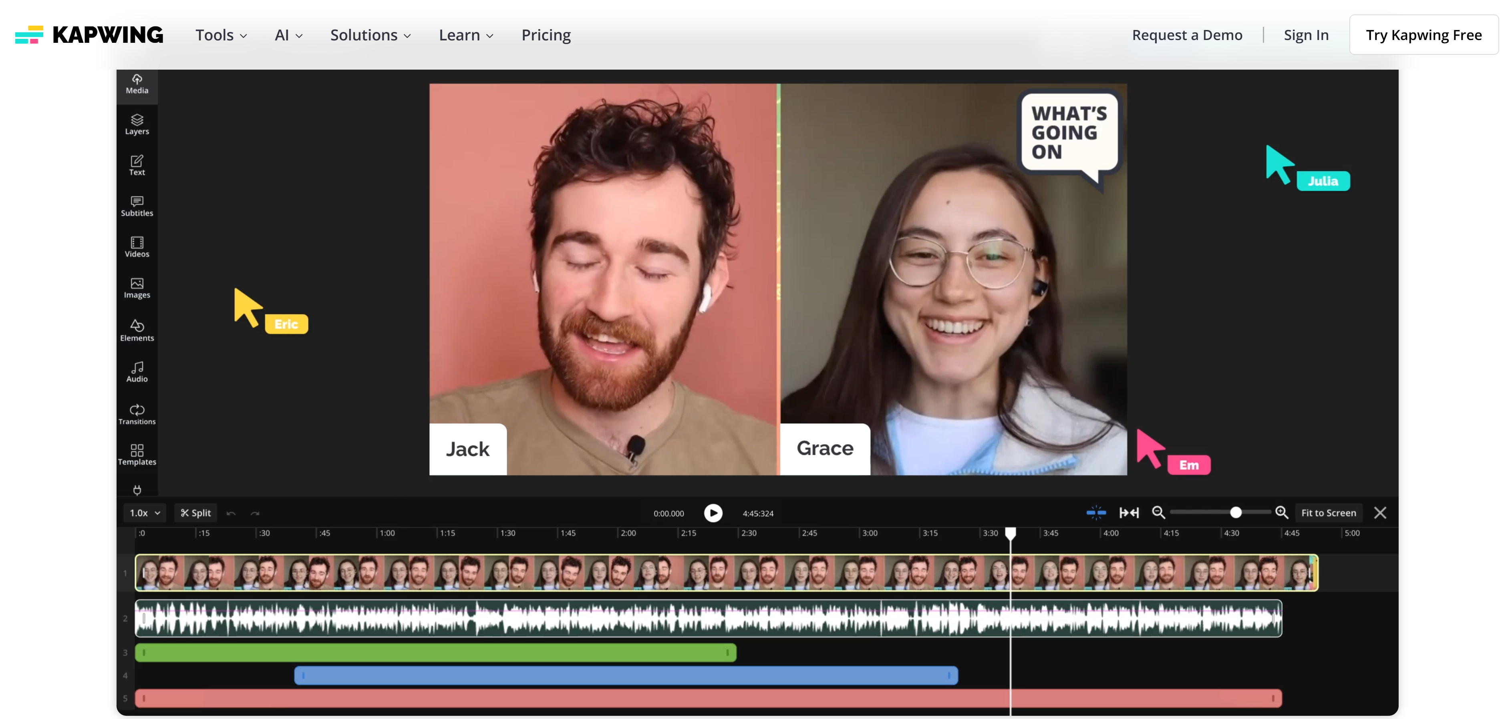Open the Templates panel
The image size is (1510, 719).
click(137, 455)
